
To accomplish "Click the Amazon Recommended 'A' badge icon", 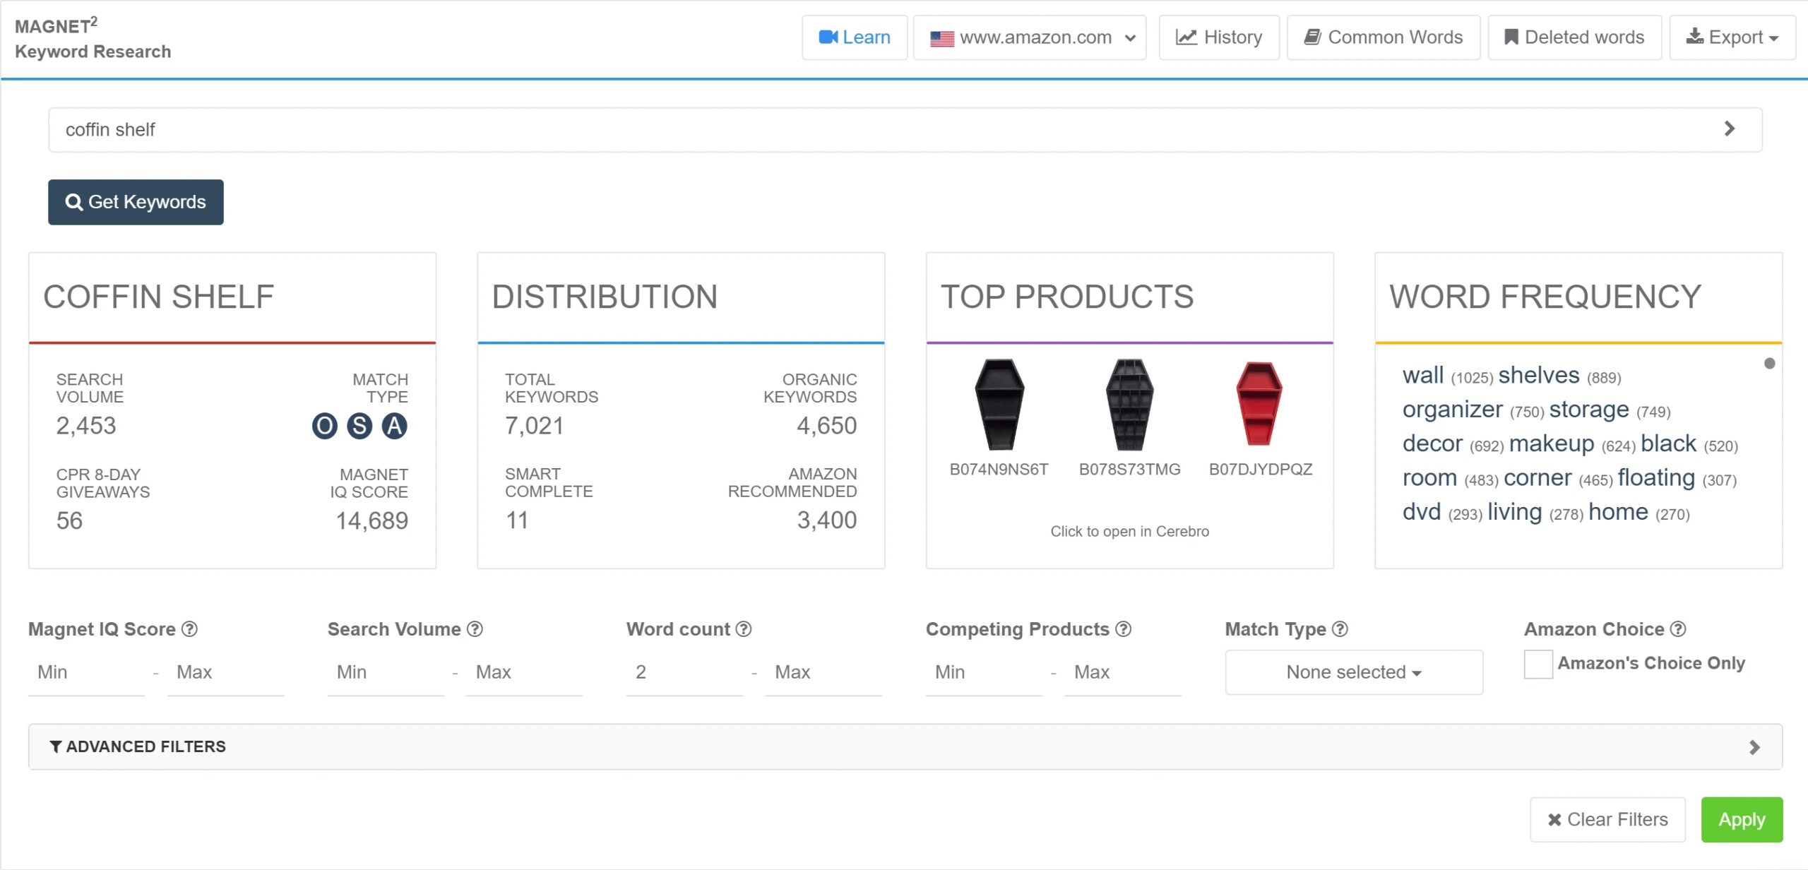I will [x=394, y=426].
